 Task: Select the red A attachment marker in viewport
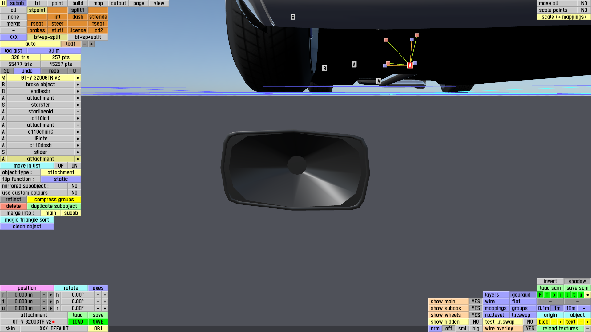(x=410, y=65)
